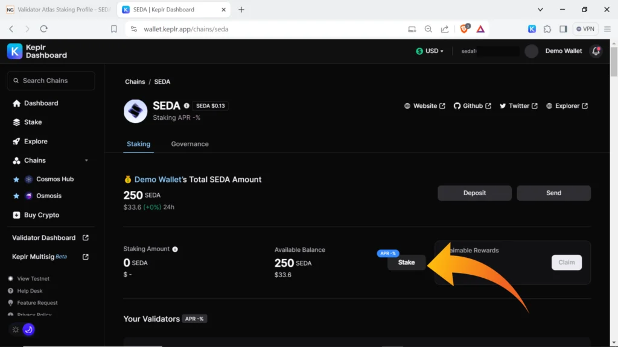
Task: Click the Brave Shields lion icon
Action: 464,28
